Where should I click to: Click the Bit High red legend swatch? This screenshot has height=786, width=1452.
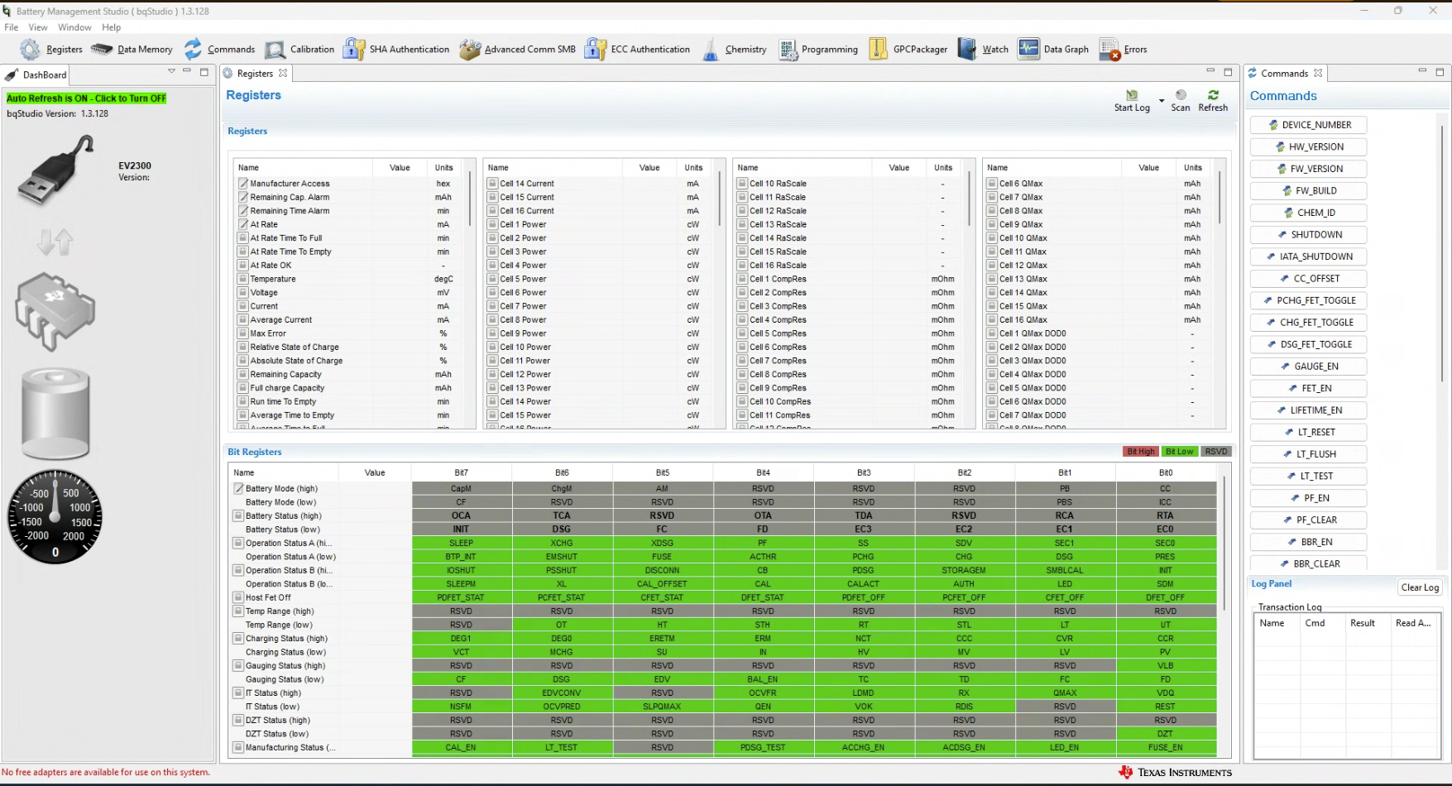coord(1141,452)
